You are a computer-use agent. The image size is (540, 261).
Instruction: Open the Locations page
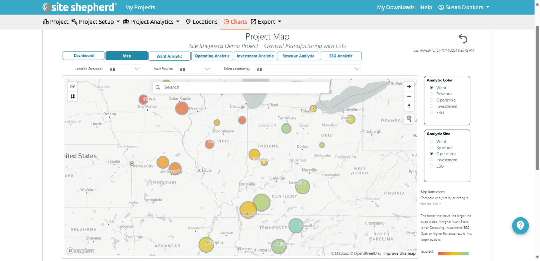(201, 22)
